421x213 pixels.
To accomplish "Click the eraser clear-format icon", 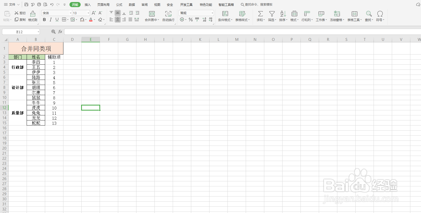I will point(100,20).
